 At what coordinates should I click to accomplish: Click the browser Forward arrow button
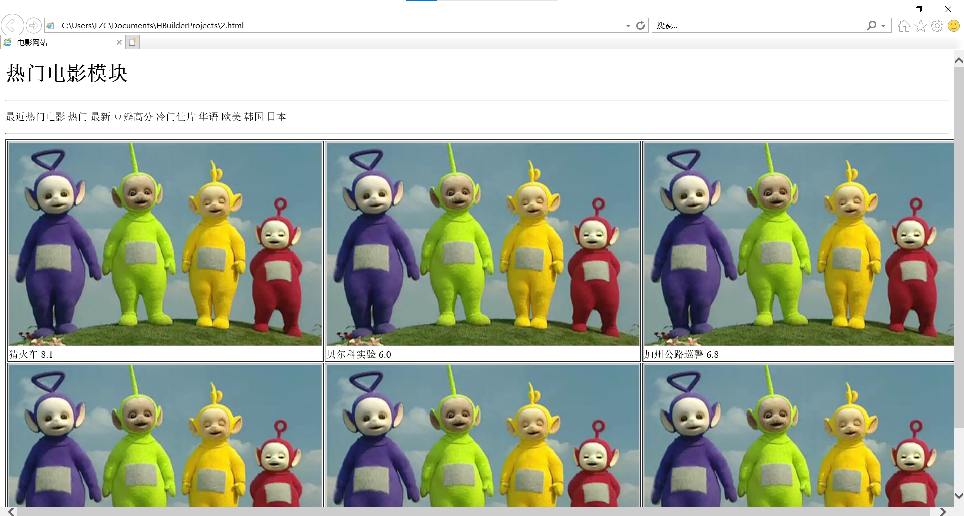click(x=34, y=25)
